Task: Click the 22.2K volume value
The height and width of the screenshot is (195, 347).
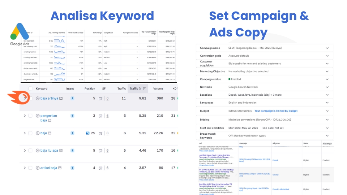Action: (158, 133)
